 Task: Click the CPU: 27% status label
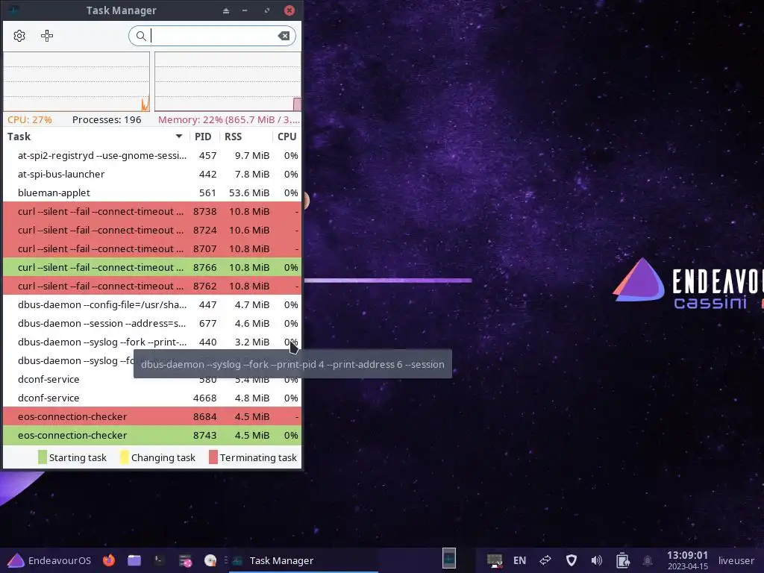coord(30,120)
